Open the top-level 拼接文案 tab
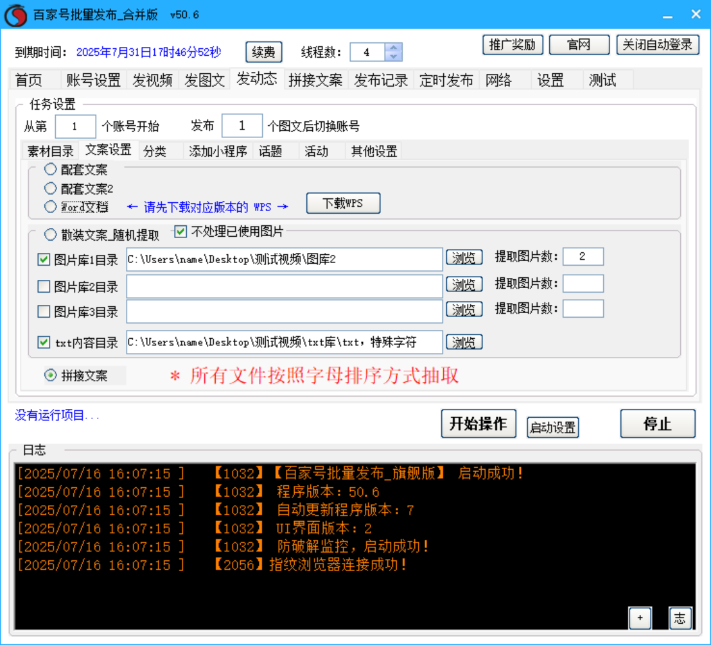The height and width of the screenshot is (645, 711). [316, 80]
